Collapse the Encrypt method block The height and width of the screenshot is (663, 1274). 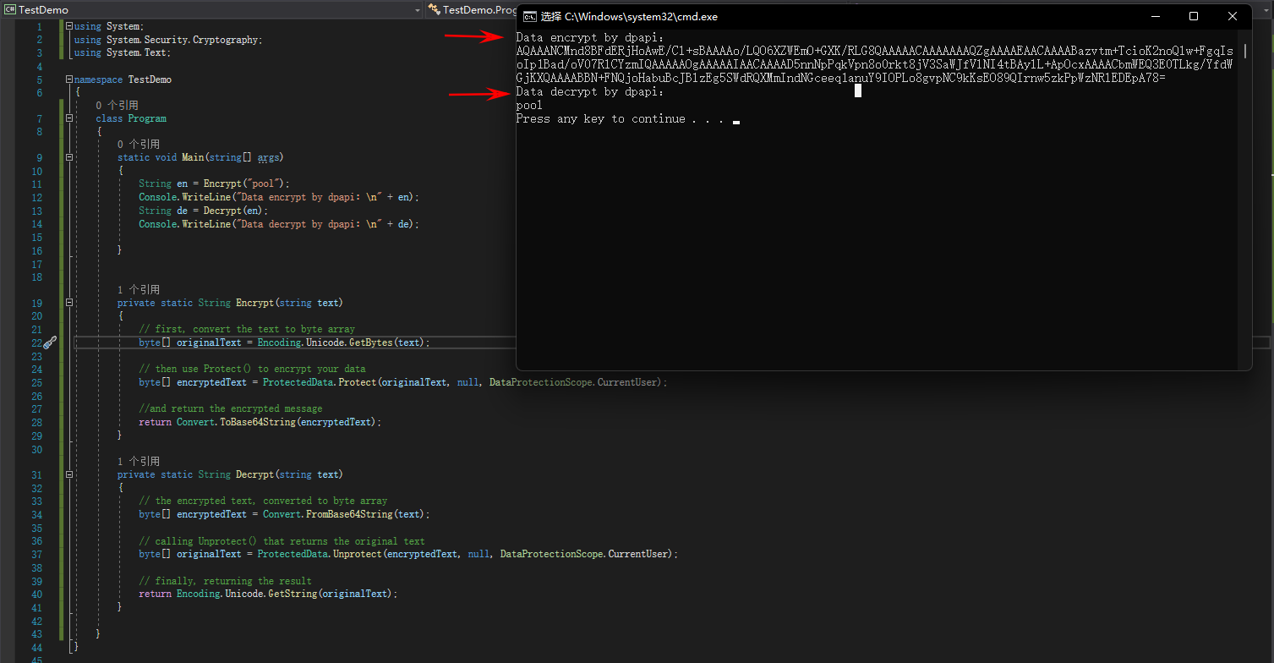point(68,303)
